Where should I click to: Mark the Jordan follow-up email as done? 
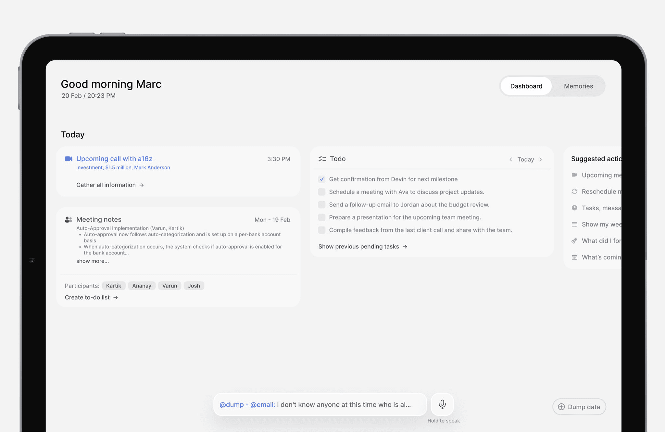pos(321,204)
